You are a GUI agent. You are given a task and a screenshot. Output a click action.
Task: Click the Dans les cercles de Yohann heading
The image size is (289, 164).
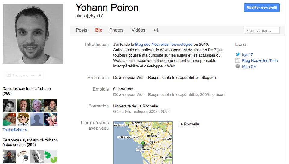pos(27,91)
